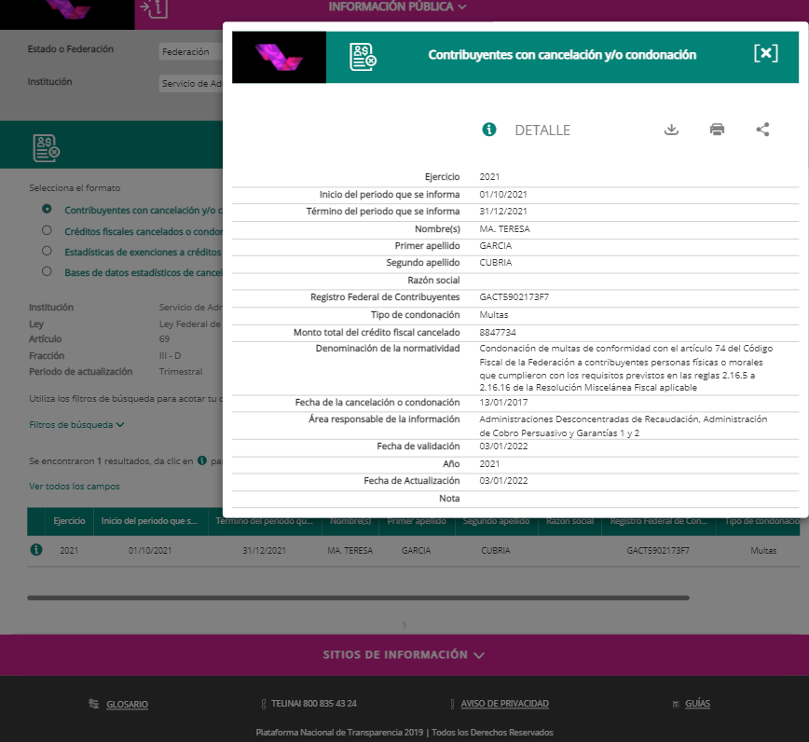
Task: Share the detail record
Action: click(762, 129)
